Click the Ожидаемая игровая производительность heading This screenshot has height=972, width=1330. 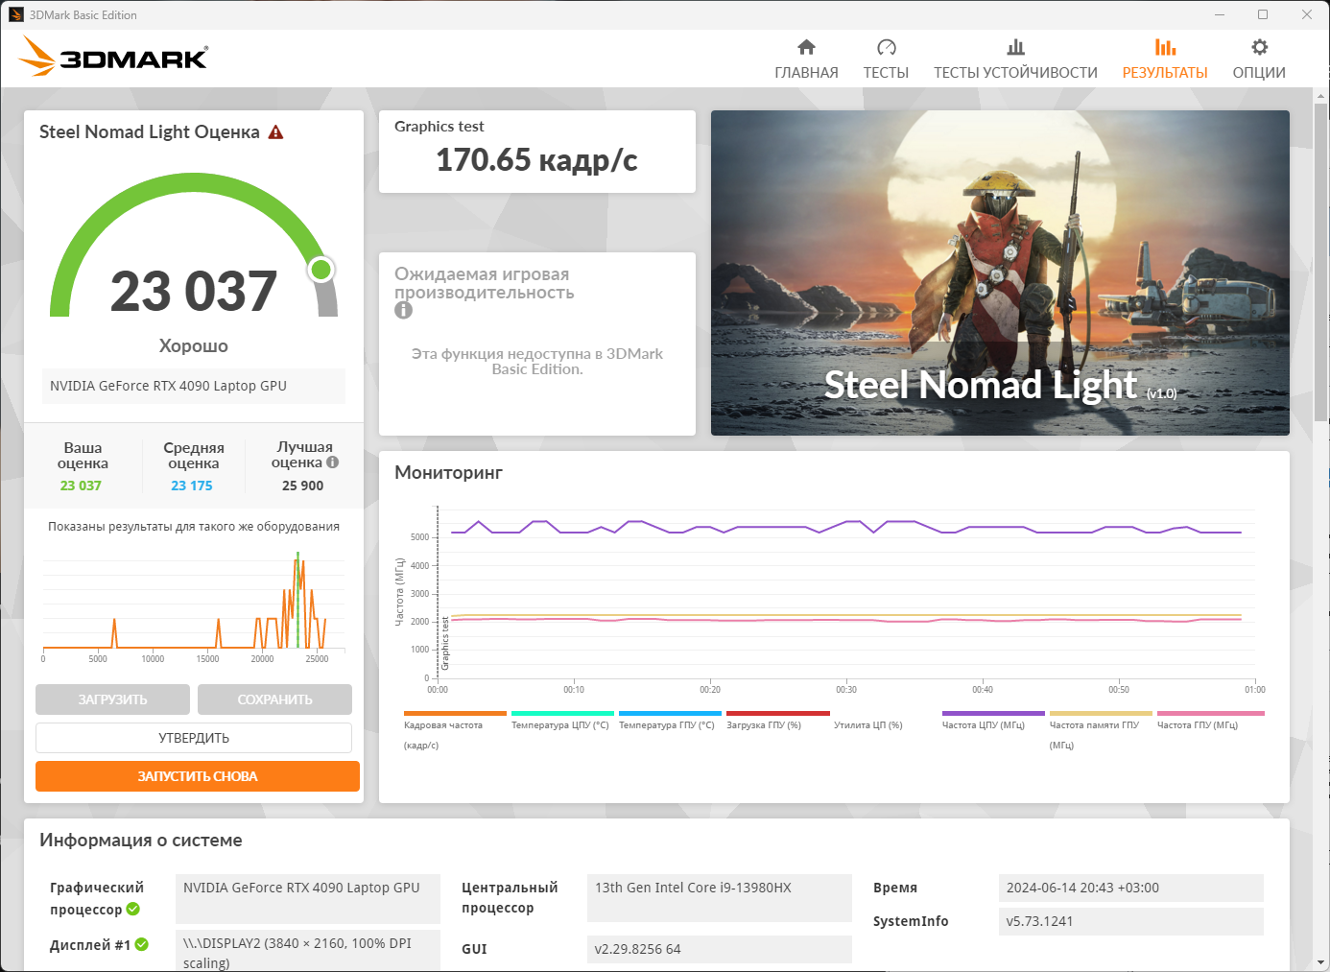point(485,283)
